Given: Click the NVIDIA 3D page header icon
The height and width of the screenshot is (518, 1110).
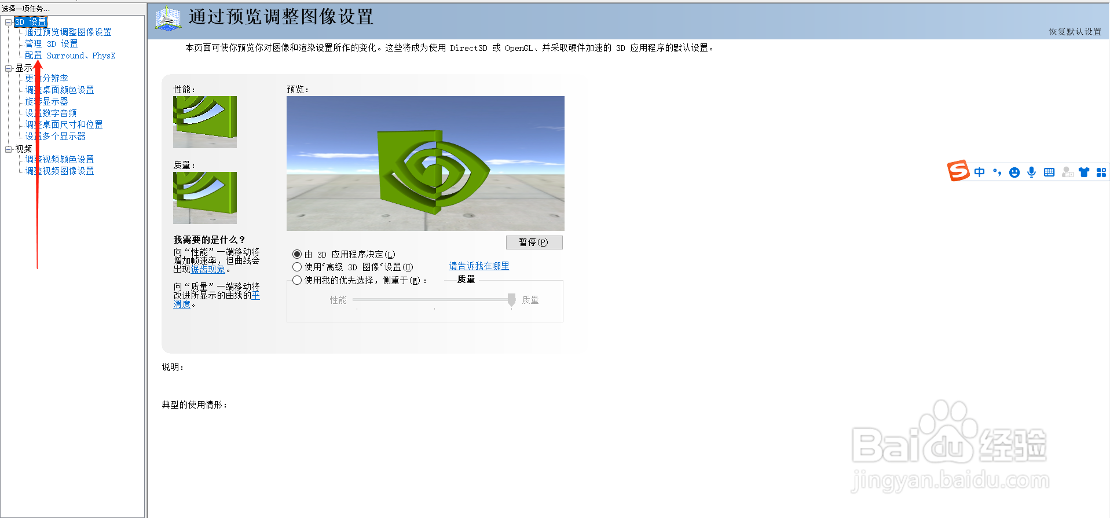Looking at the screenshot, I should (x=168, y=19).
